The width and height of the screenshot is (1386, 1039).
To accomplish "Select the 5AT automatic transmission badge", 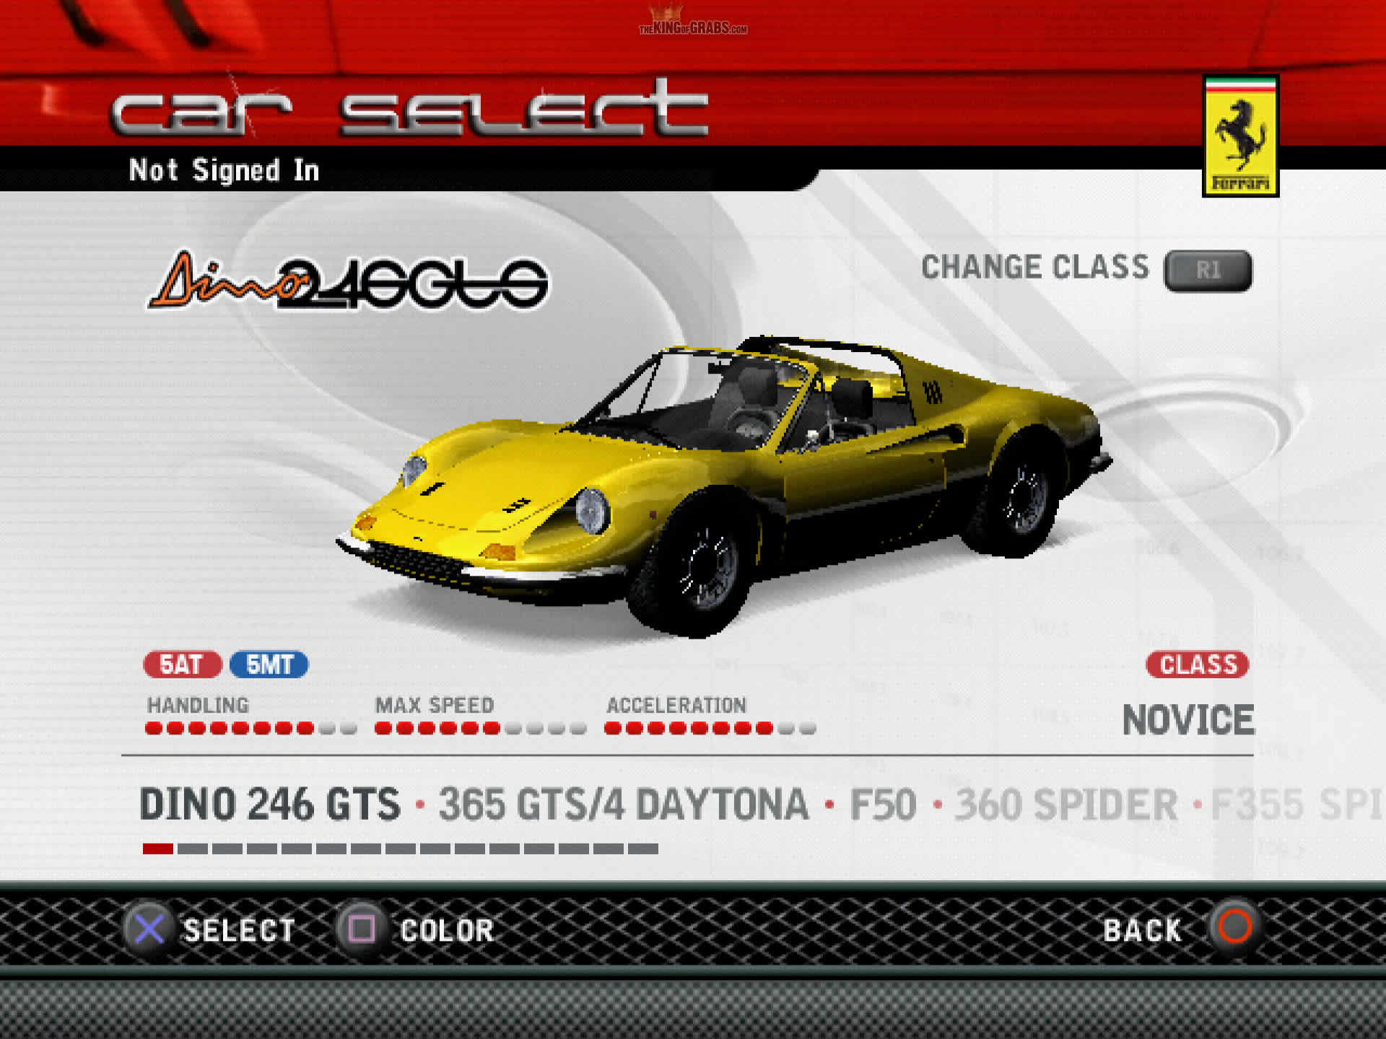I will click(182, 665).
